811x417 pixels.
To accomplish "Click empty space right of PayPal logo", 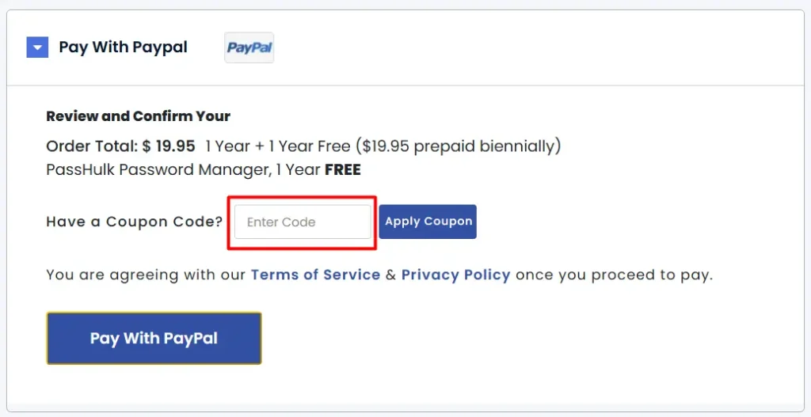I will pyautogui.click(x=515, y=47).
